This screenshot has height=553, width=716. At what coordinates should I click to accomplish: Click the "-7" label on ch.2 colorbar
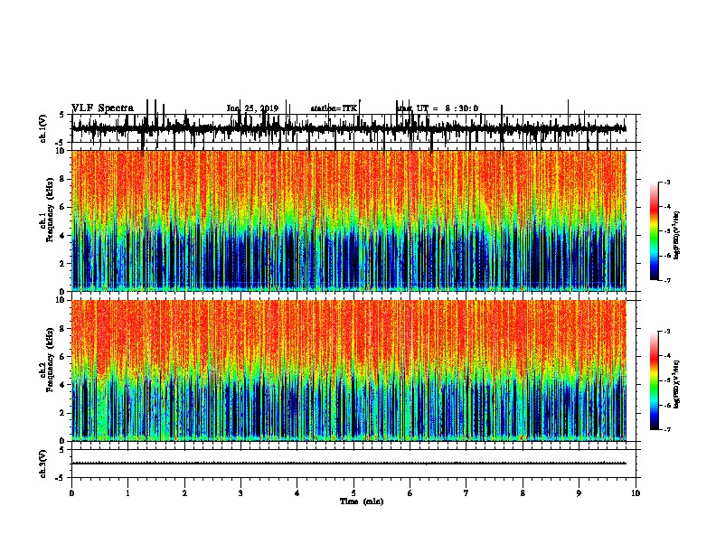666,429
